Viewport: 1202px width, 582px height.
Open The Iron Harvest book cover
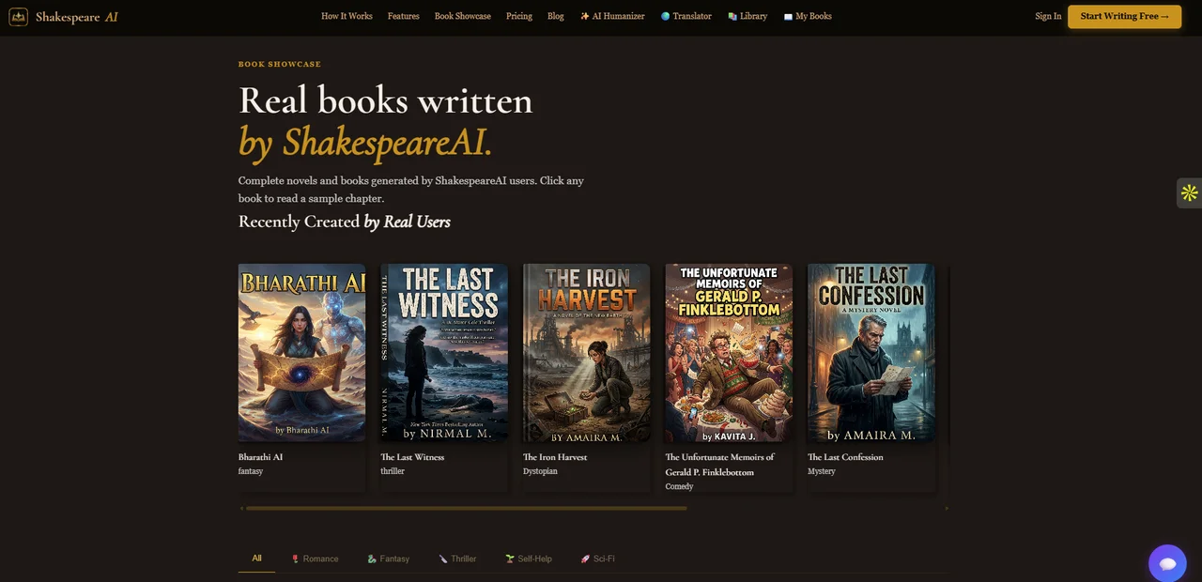tap(586, 352)
